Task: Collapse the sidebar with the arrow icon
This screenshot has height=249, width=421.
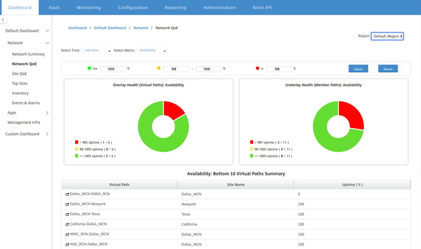Action: tap(3, 20)
